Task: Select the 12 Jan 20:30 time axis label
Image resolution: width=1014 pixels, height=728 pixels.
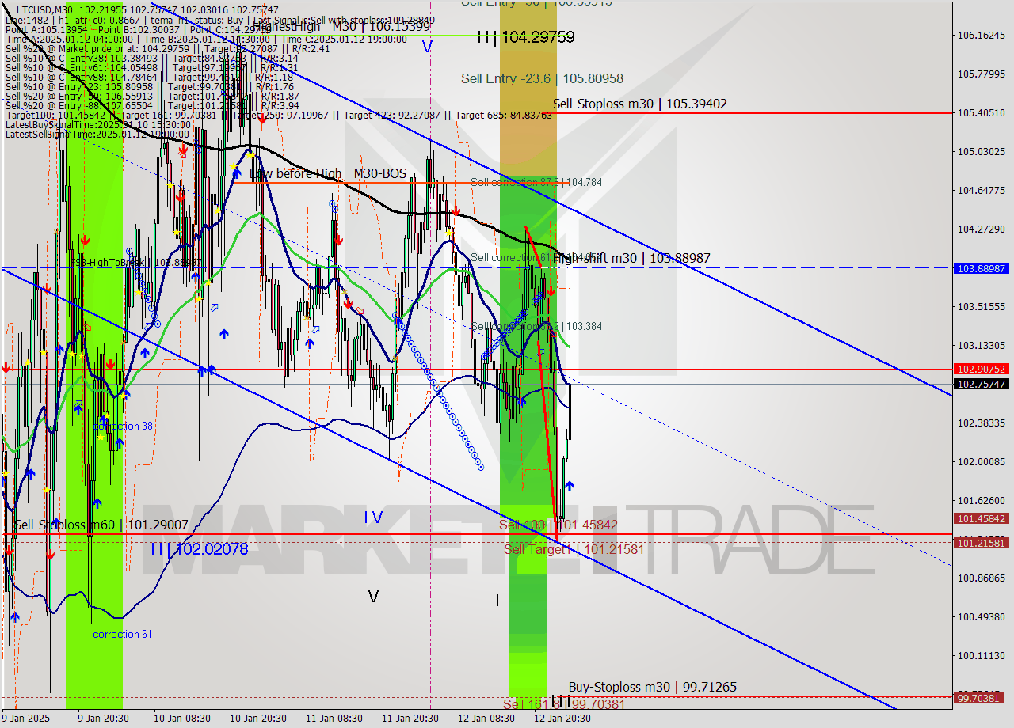Action: click(x=562, y=719)
